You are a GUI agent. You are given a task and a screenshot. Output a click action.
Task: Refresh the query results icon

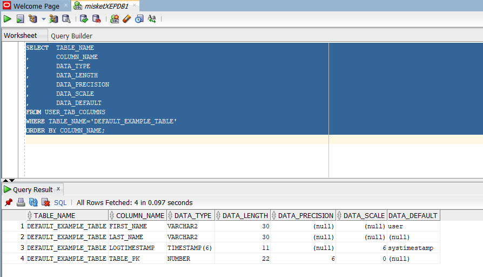[x=33, y=202]
